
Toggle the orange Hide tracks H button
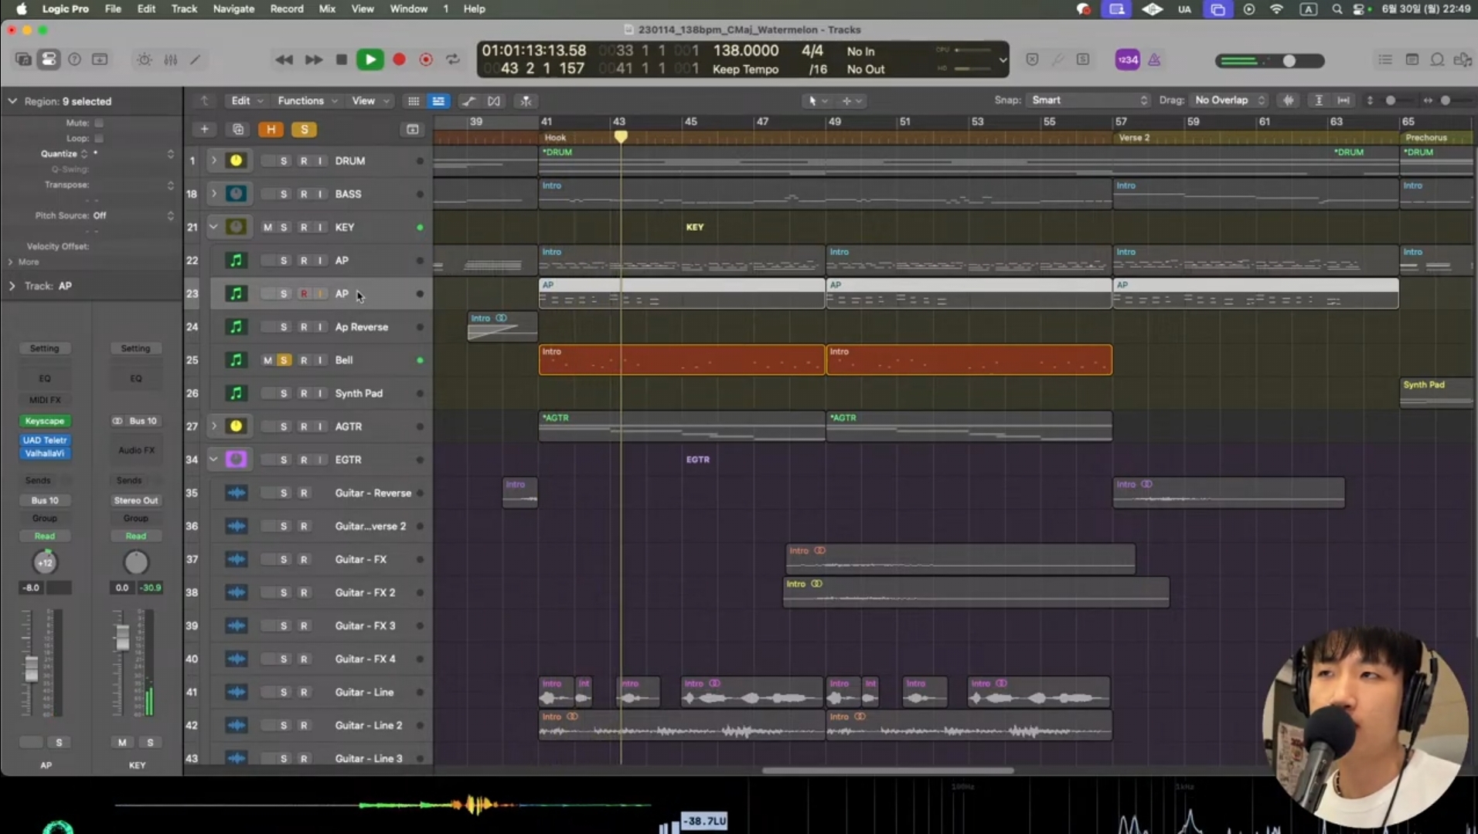tap(271, 129)
